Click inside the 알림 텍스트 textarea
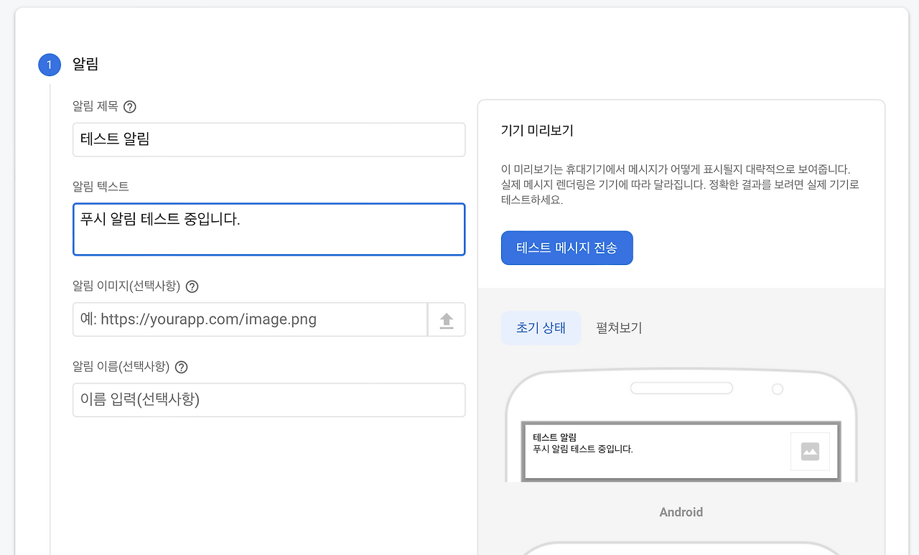 click(269, 228)
